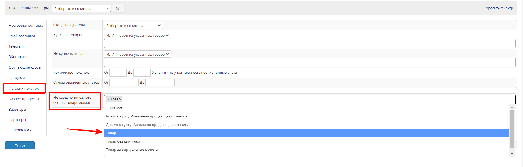Select highlighted Товар option in list

point(111,133)
